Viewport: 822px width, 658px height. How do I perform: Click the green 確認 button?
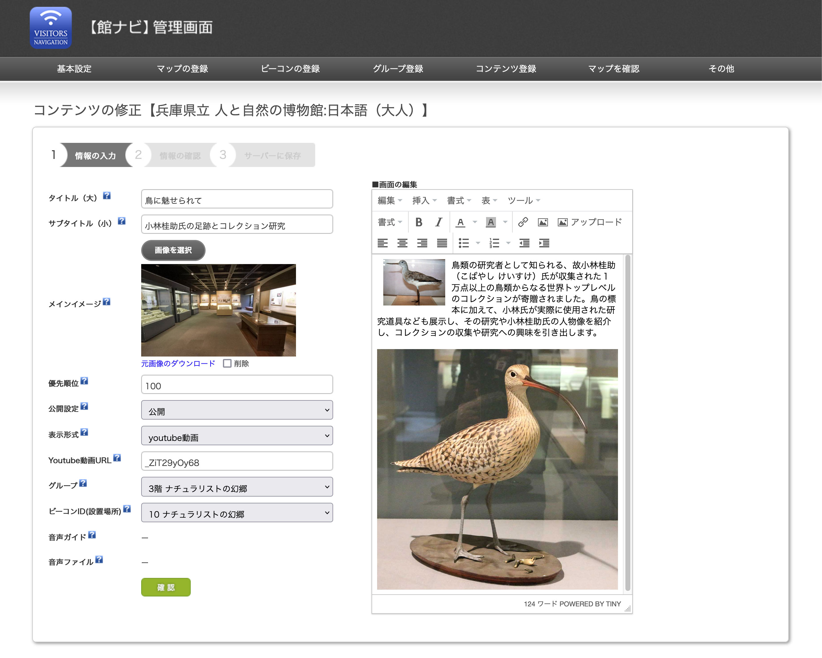point(166,587)
